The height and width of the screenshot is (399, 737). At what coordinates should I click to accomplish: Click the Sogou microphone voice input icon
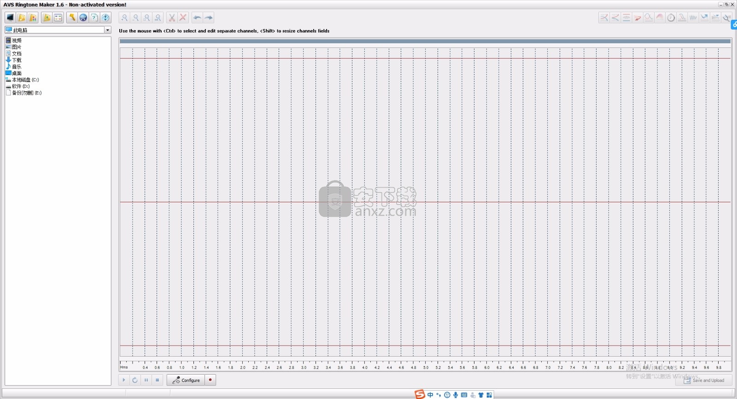point(456,395)
